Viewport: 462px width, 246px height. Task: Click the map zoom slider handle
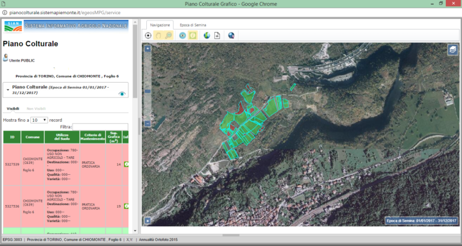coord(148,92)
